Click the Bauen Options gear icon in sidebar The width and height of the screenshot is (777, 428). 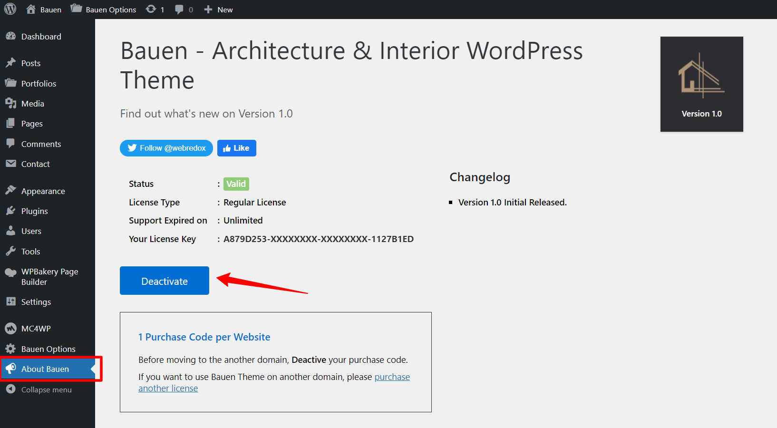(x=10, y=349)
